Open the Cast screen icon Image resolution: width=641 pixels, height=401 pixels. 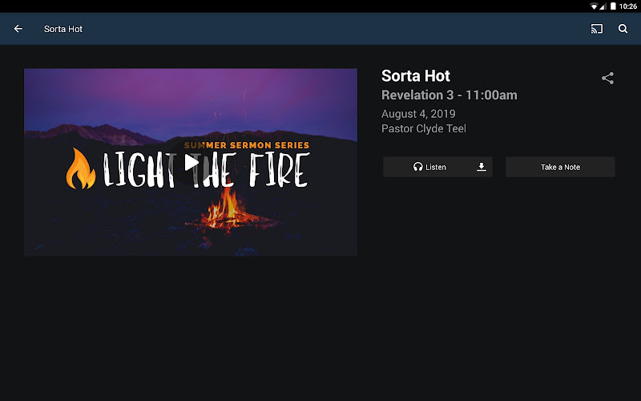point(596,29)
